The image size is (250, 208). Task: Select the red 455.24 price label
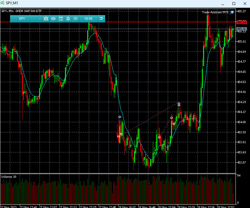point(241,22)
